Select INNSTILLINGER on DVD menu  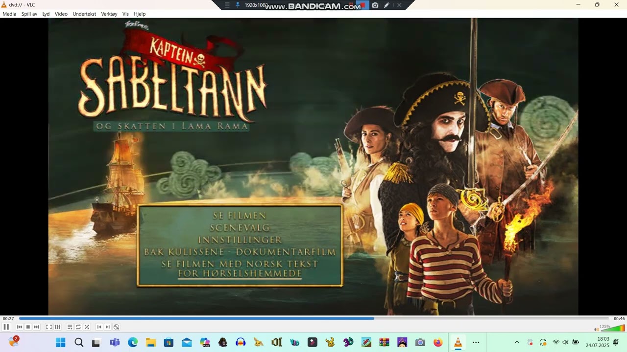coord(240,240)
